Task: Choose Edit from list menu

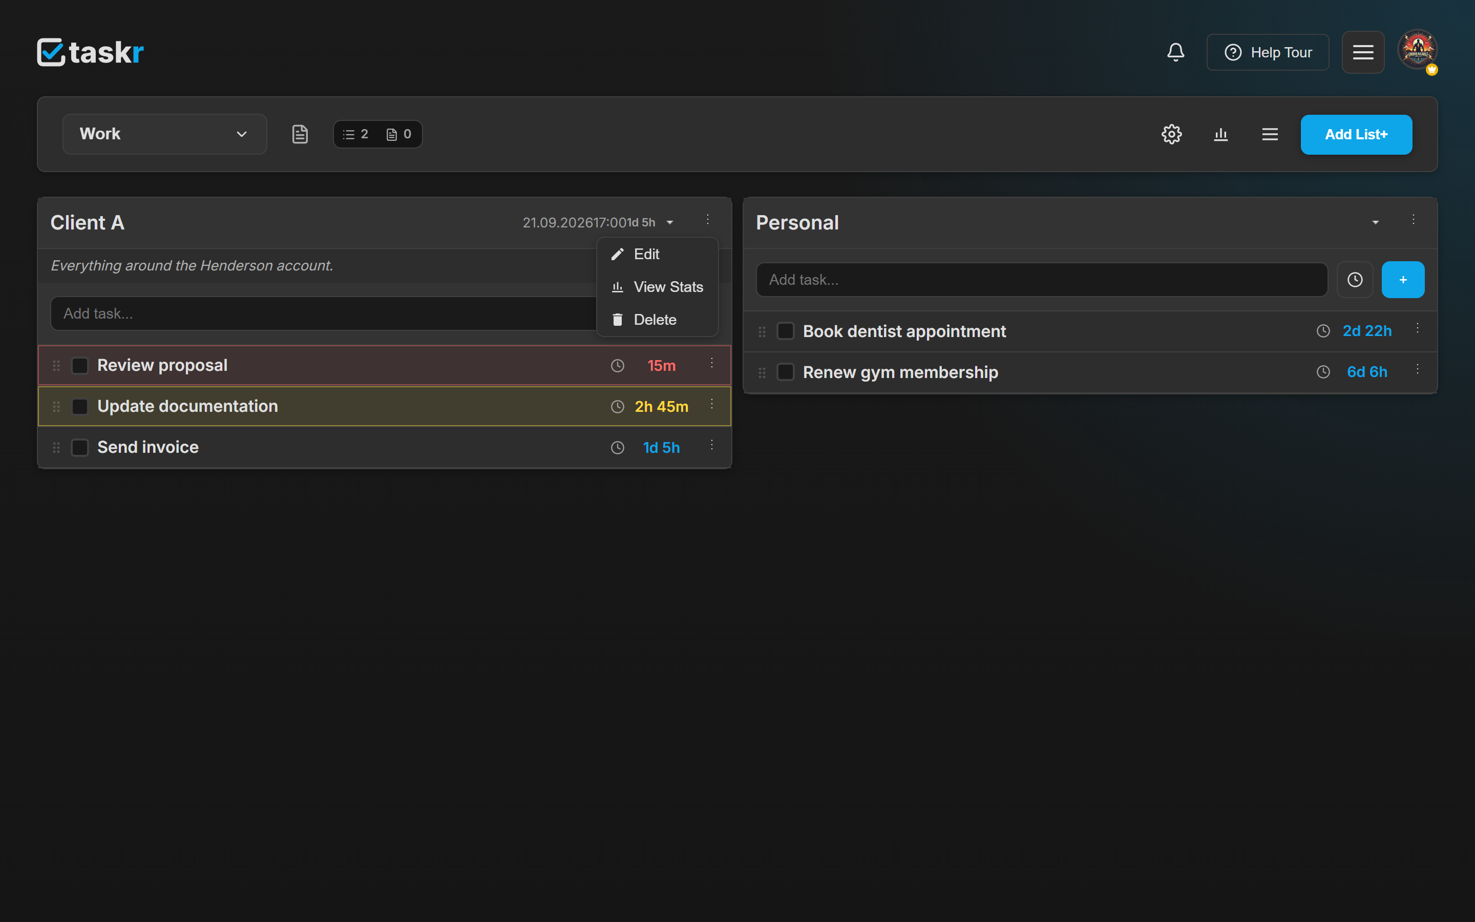Action: point(657,254)
